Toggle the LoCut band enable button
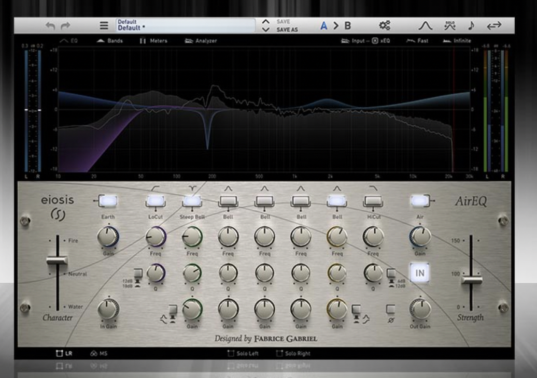 (x=156, y=201)
